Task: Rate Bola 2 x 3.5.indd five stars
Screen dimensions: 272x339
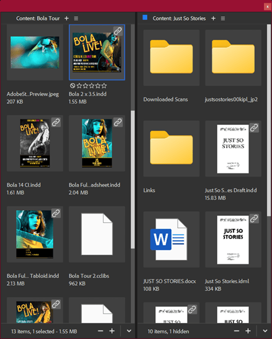Action: [104, 86]
